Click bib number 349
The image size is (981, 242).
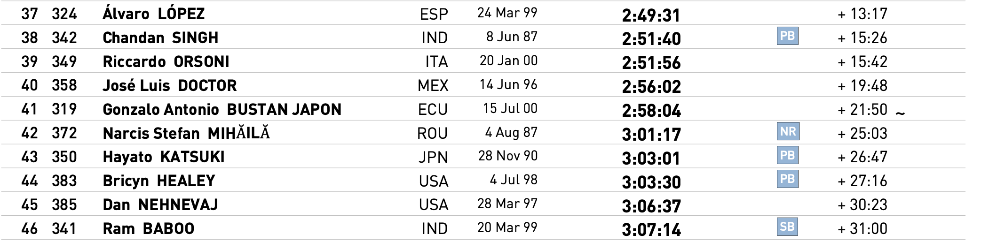(x=64, y=61)
